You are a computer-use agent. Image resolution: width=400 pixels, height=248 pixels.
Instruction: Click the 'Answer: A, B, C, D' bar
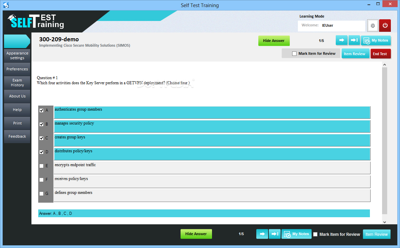[204, 213]
